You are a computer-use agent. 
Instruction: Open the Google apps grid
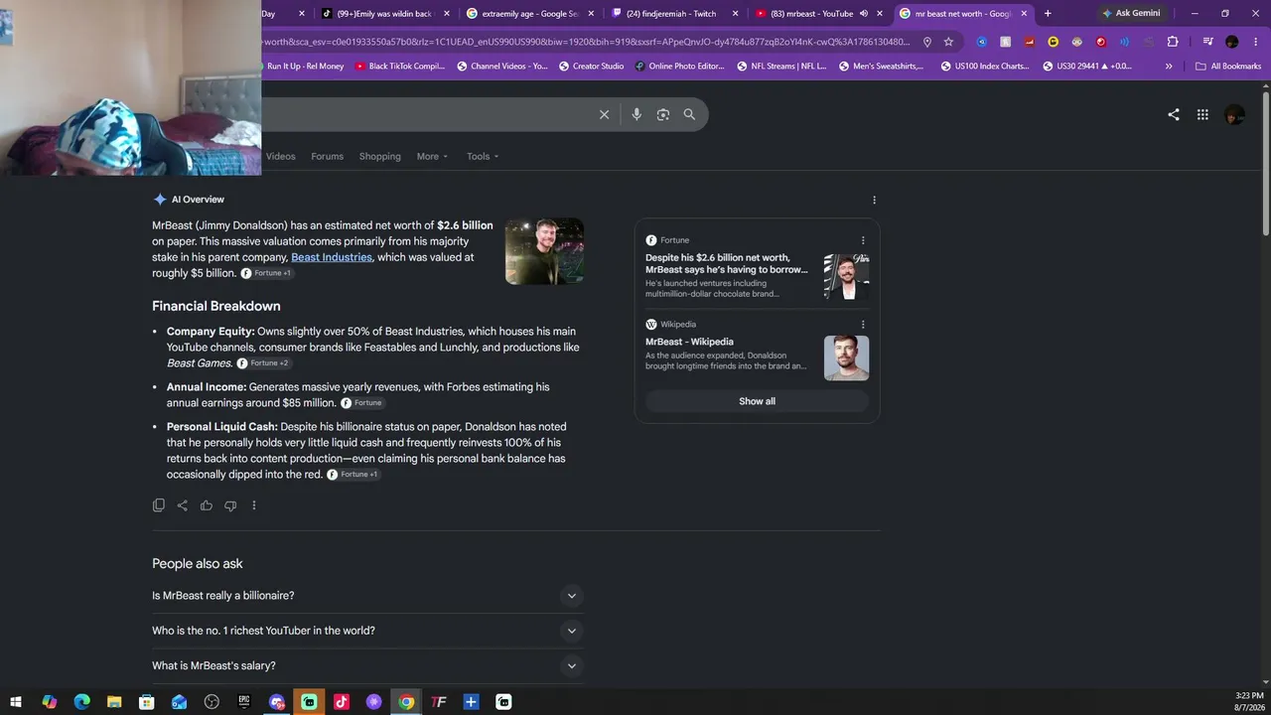pyautogui.click(x=1202, y=114)
